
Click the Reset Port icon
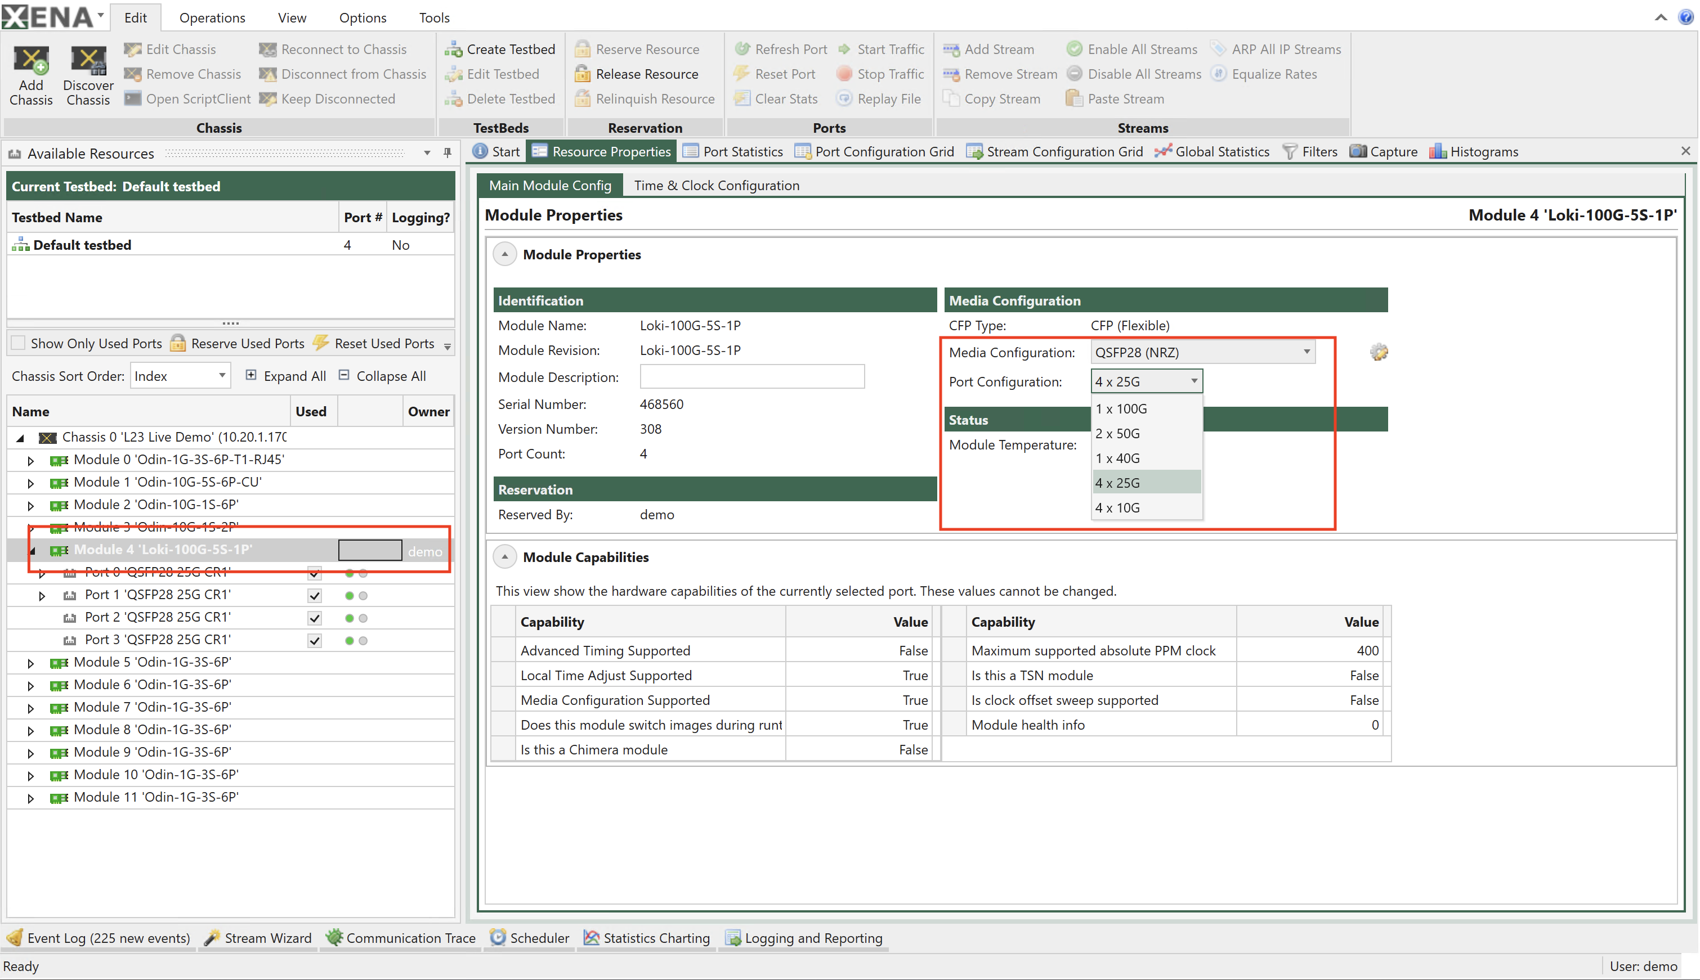tap(741, 74)
